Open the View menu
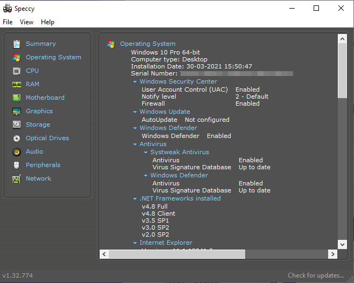Viewport: 354px width, 283px height. point(26,22)
